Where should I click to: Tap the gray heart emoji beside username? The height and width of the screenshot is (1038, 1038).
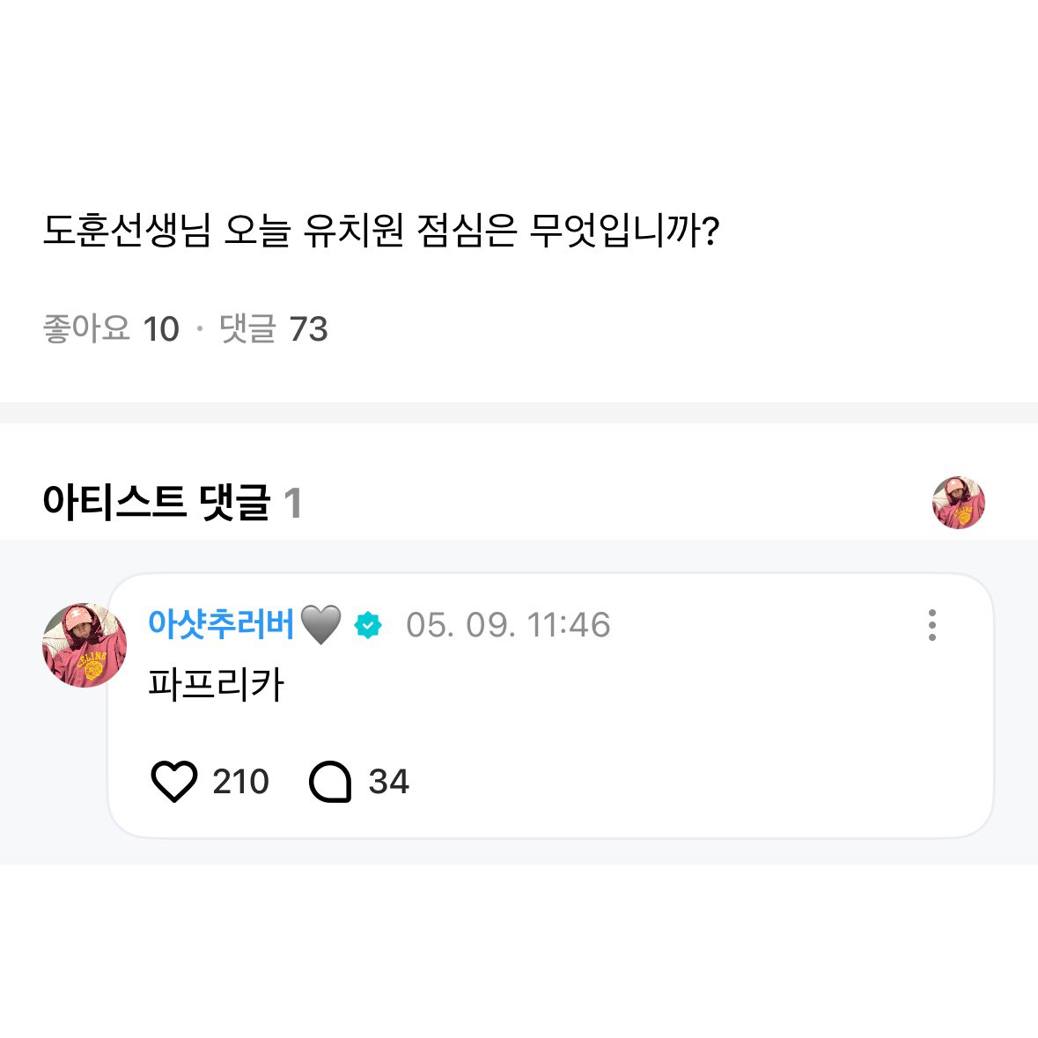click(320, 625)
